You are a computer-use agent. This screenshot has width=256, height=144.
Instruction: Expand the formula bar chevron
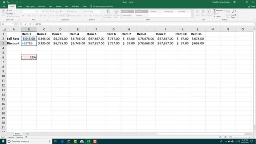[x=254, y=24]
